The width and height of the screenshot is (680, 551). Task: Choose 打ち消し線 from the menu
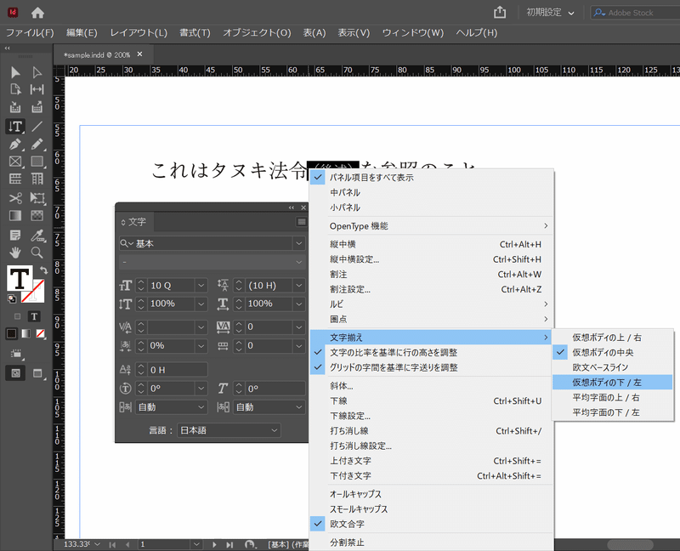432,431
